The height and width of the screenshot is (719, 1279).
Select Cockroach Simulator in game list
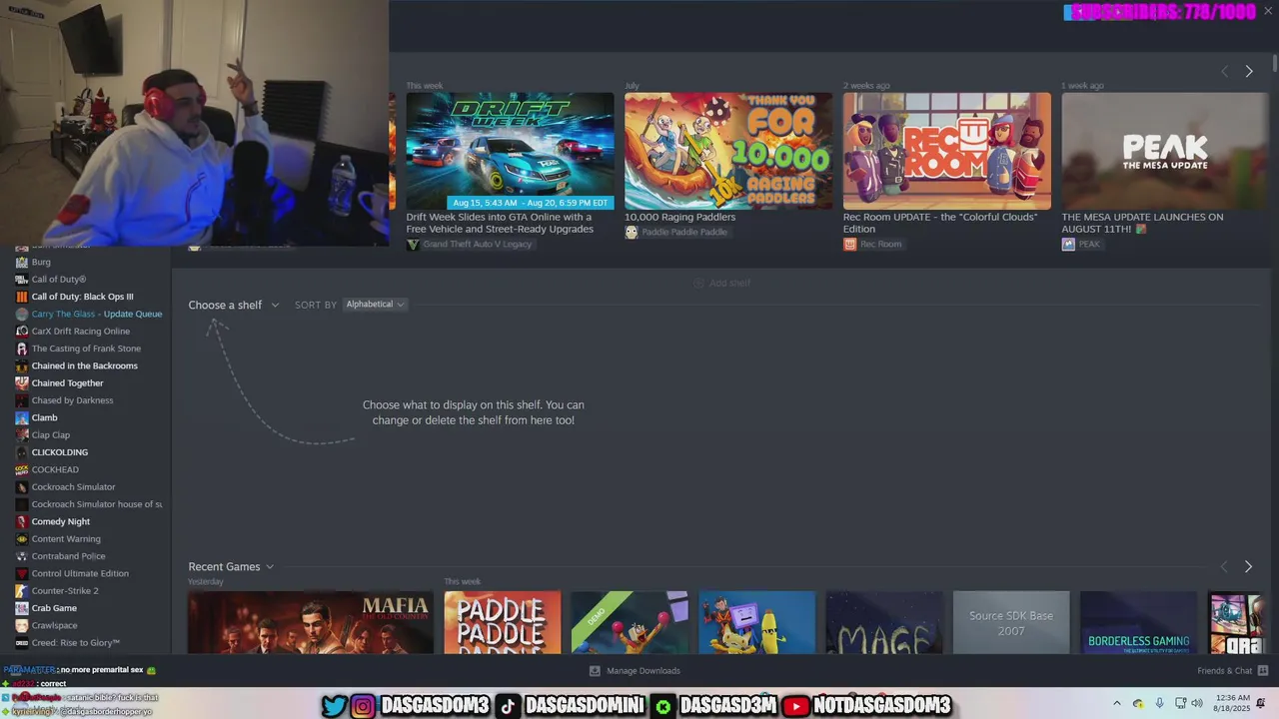(73, 487)
